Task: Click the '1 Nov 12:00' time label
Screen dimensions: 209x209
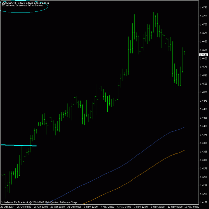Action: click(91, 207)
